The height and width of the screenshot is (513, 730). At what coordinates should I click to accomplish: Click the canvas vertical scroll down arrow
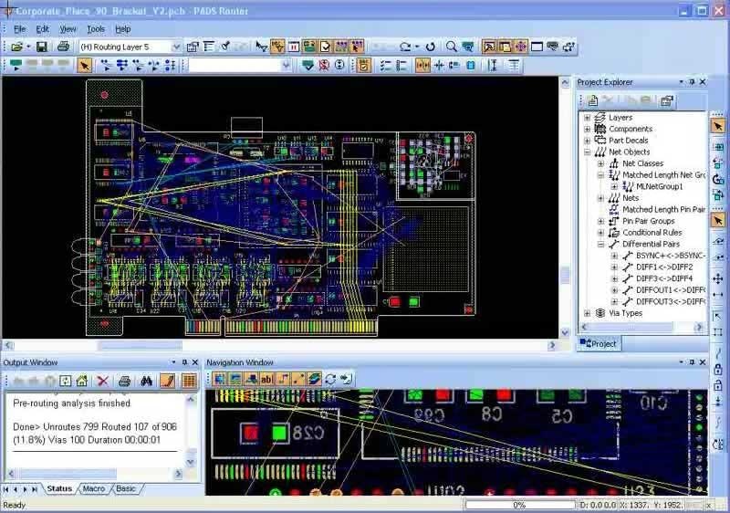tap(565, 333)
